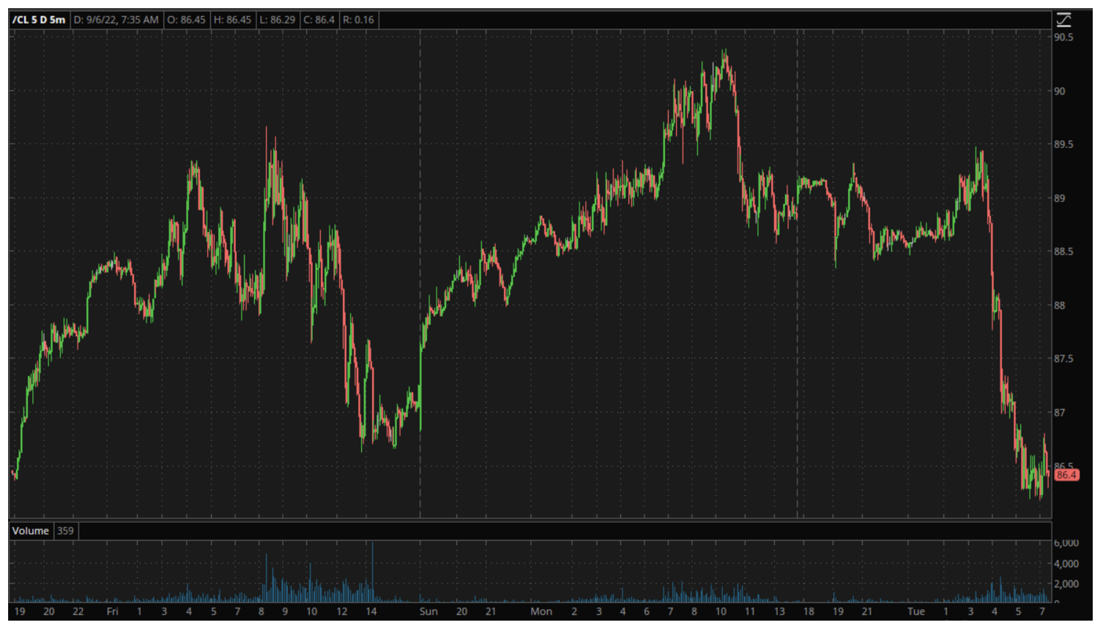Screen dimensions: 1102x627
Task: Click the range value R: 0.16
Action: coord(358,20)
